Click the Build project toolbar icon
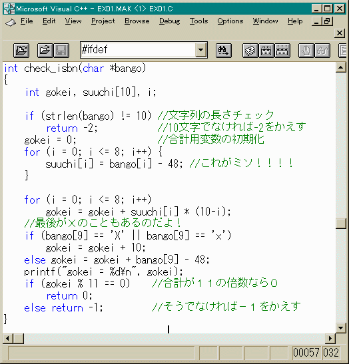This screenshot has height=364, width=349. pyautogui.click(x=266, y=50)
